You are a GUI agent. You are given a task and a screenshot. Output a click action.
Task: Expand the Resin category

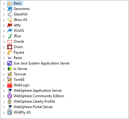click(4, 58)
